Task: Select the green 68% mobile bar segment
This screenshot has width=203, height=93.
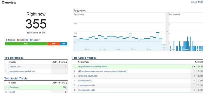Action: click(26, 44)
